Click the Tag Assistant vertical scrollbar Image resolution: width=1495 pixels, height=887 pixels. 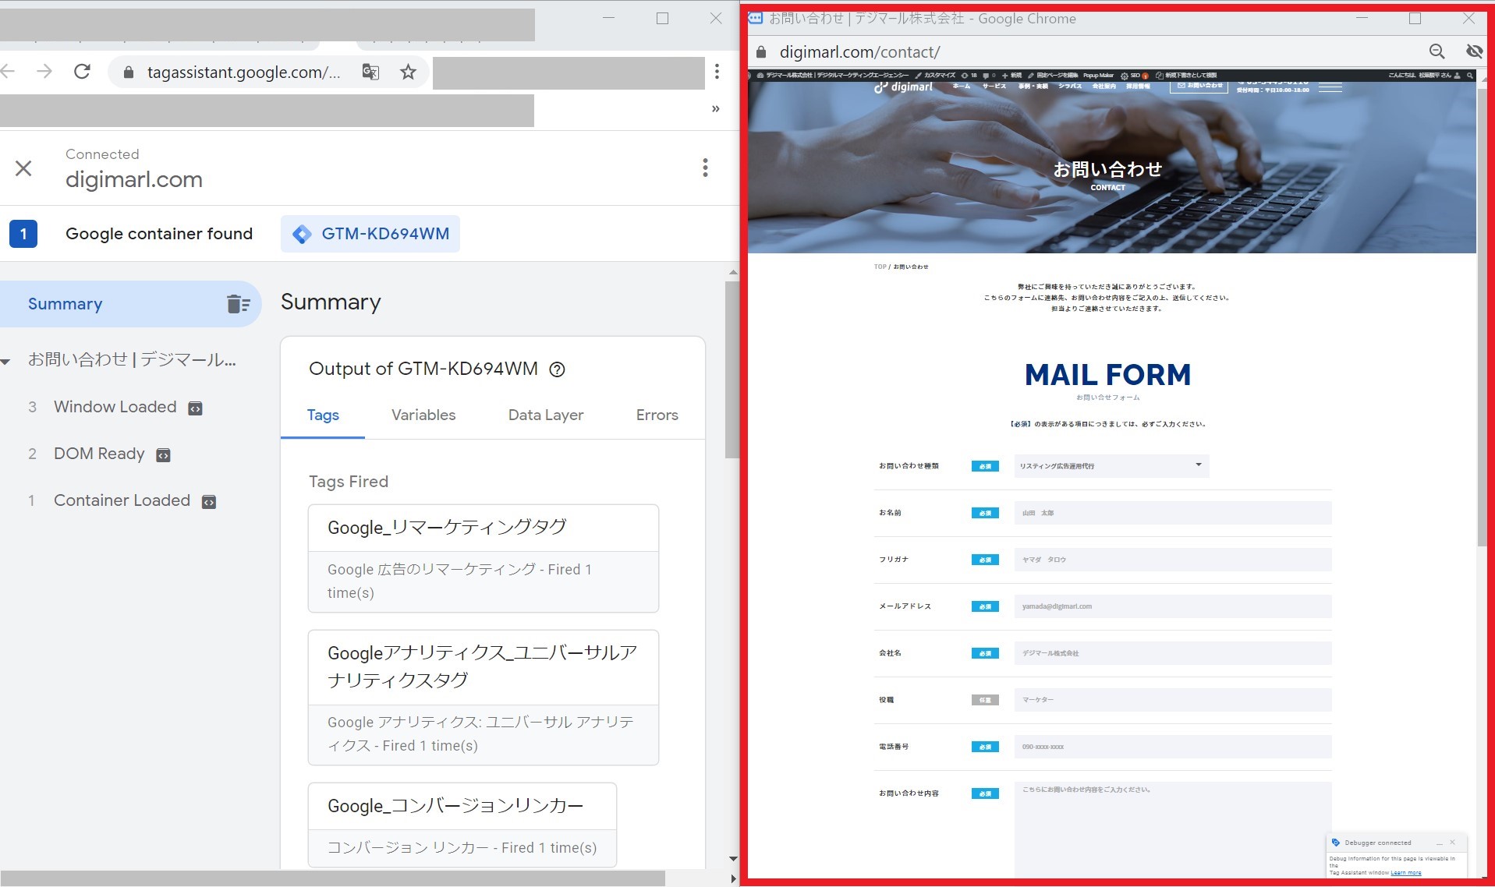tap(732, 369)
